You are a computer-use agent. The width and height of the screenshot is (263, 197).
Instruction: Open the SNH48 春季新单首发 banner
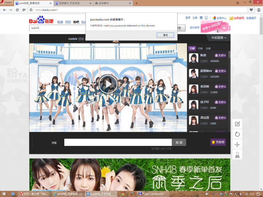[x=130, y=174]
